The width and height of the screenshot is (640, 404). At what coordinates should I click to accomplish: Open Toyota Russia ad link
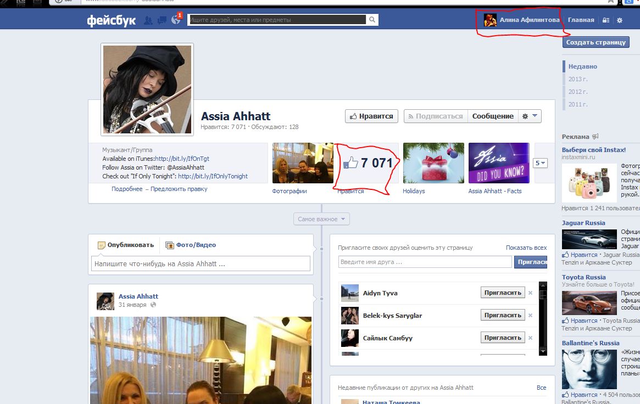583,277
